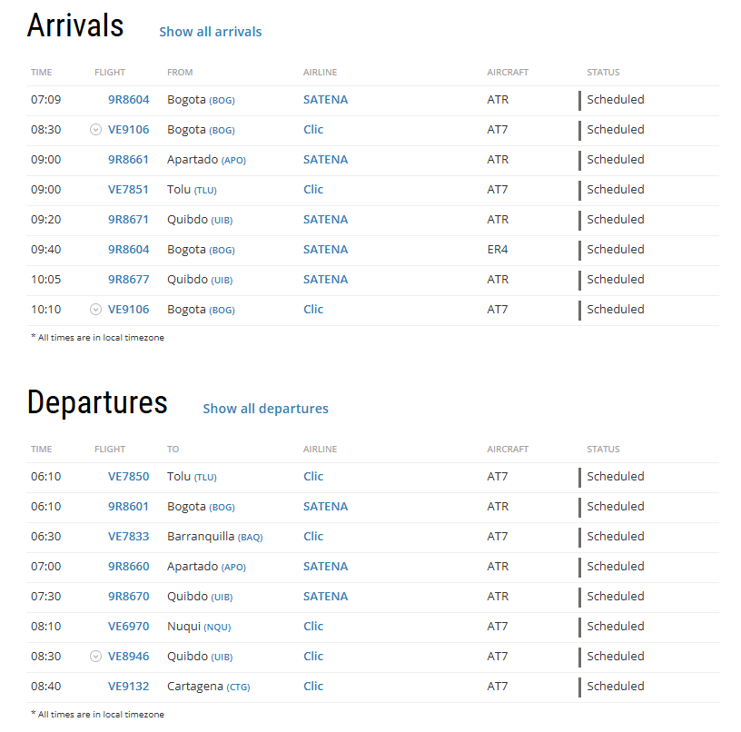Open flight 9R8677 arriving at 10:05
The height and width of the screenshot is (732, 741).
[x=129, y=280]
